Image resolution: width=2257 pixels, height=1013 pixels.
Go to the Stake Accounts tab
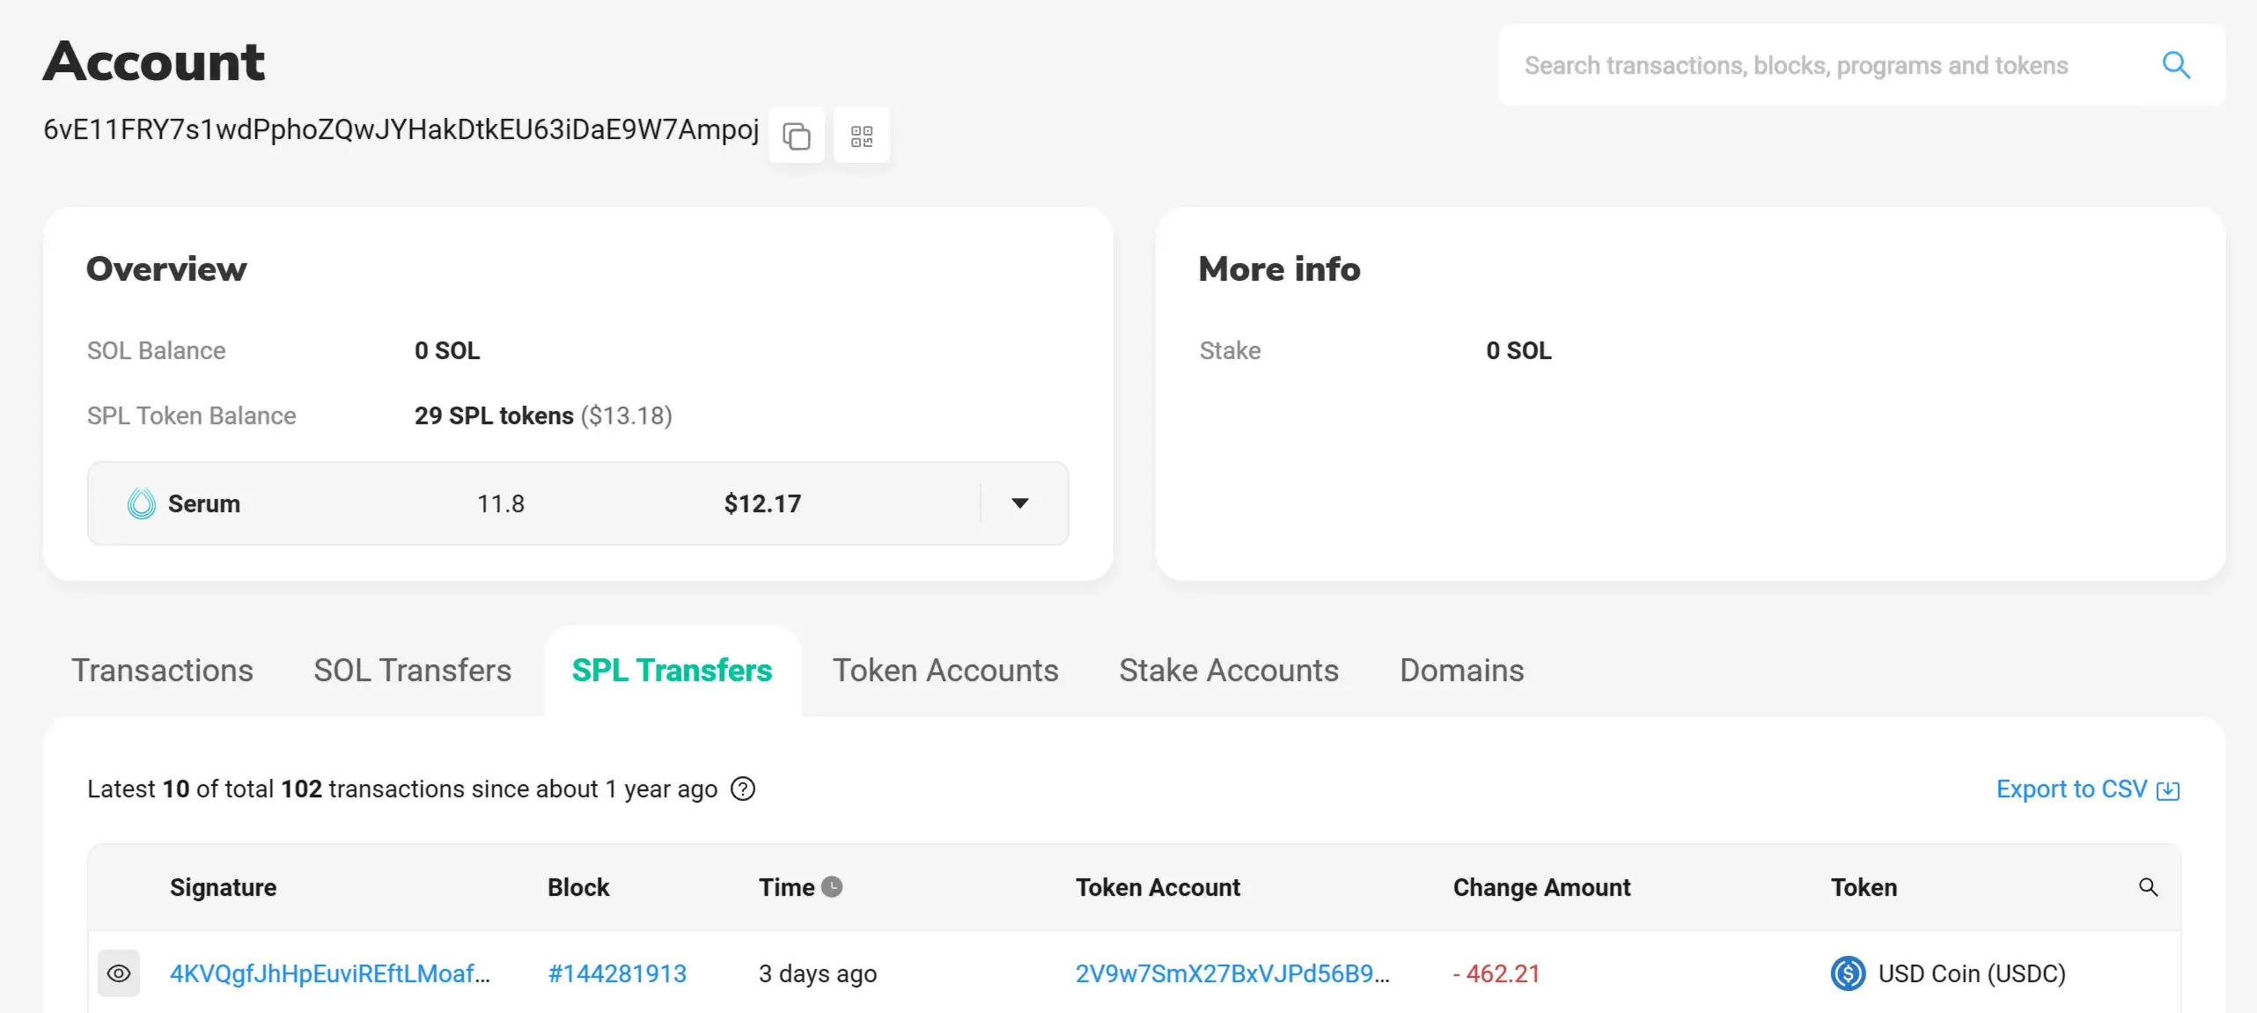(1229, 671)
